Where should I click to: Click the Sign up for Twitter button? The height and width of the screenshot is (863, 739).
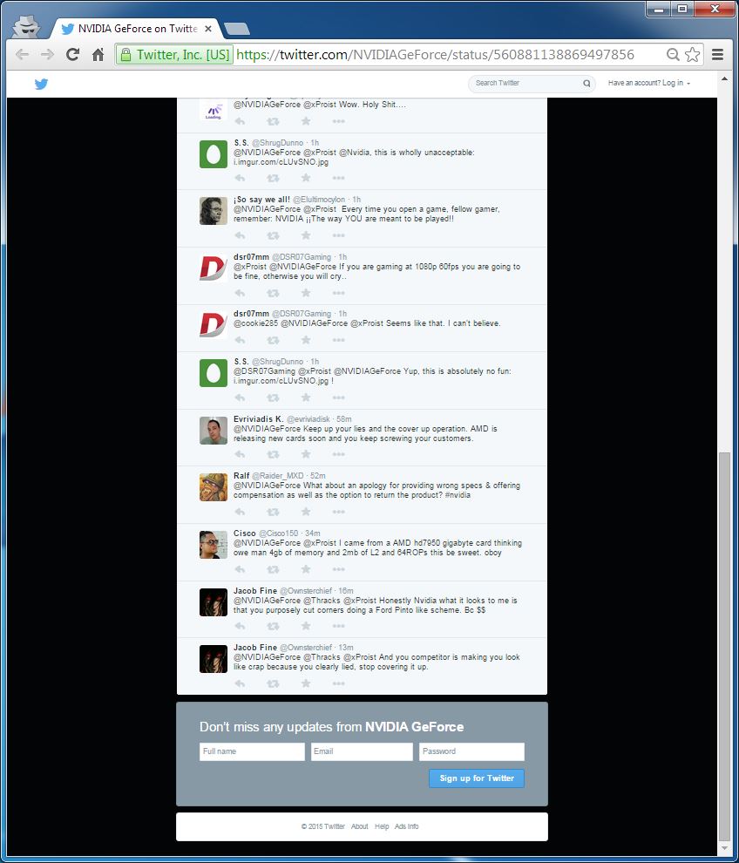[x=477, y=778]
